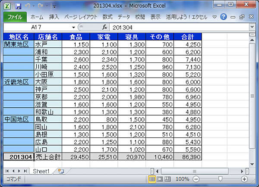Click the zoom out minus button
The image size is (259, 187).
coord(196,179)
